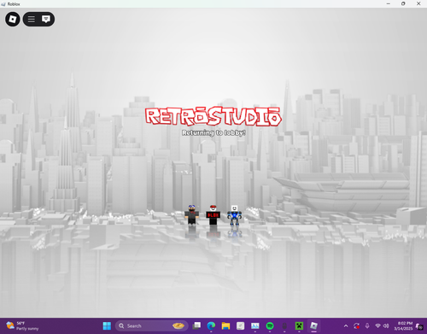Open the weather widget showing 56°F

tap(22, 325)
